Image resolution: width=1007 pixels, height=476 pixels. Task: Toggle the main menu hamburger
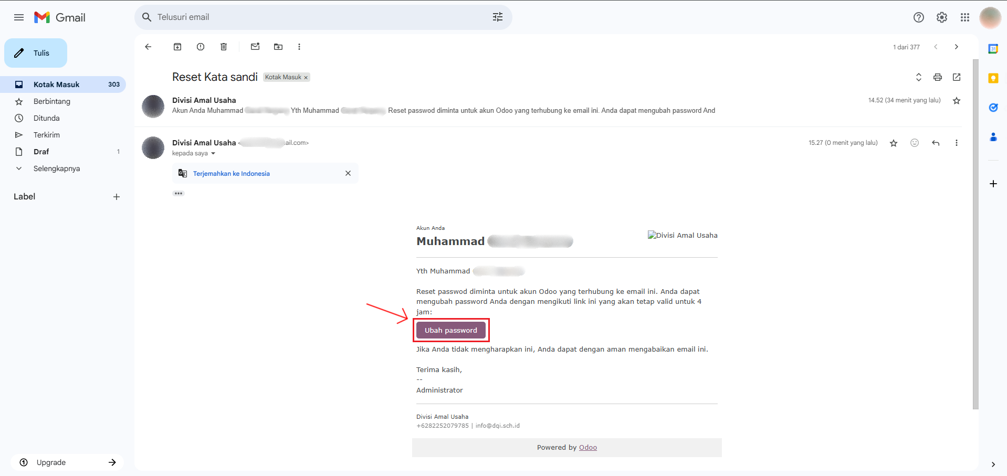coord(19,17)
